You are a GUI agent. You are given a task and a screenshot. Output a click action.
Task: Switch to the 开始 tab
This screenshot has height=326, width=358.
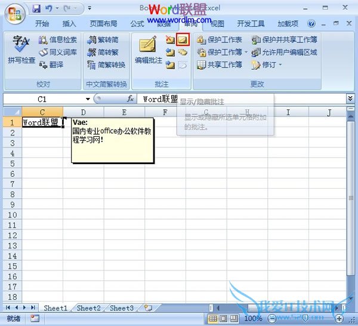(x=42, y=23)
